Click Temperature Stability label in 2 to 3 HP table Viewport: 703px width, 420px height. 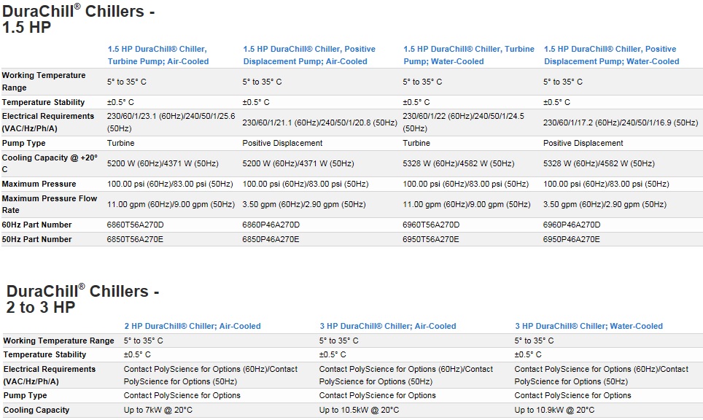(x=44, y=354)
